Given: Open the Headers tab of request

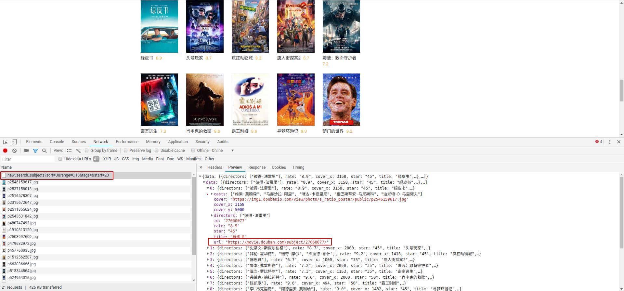Looking at the screenshot, I should point(215,167).
